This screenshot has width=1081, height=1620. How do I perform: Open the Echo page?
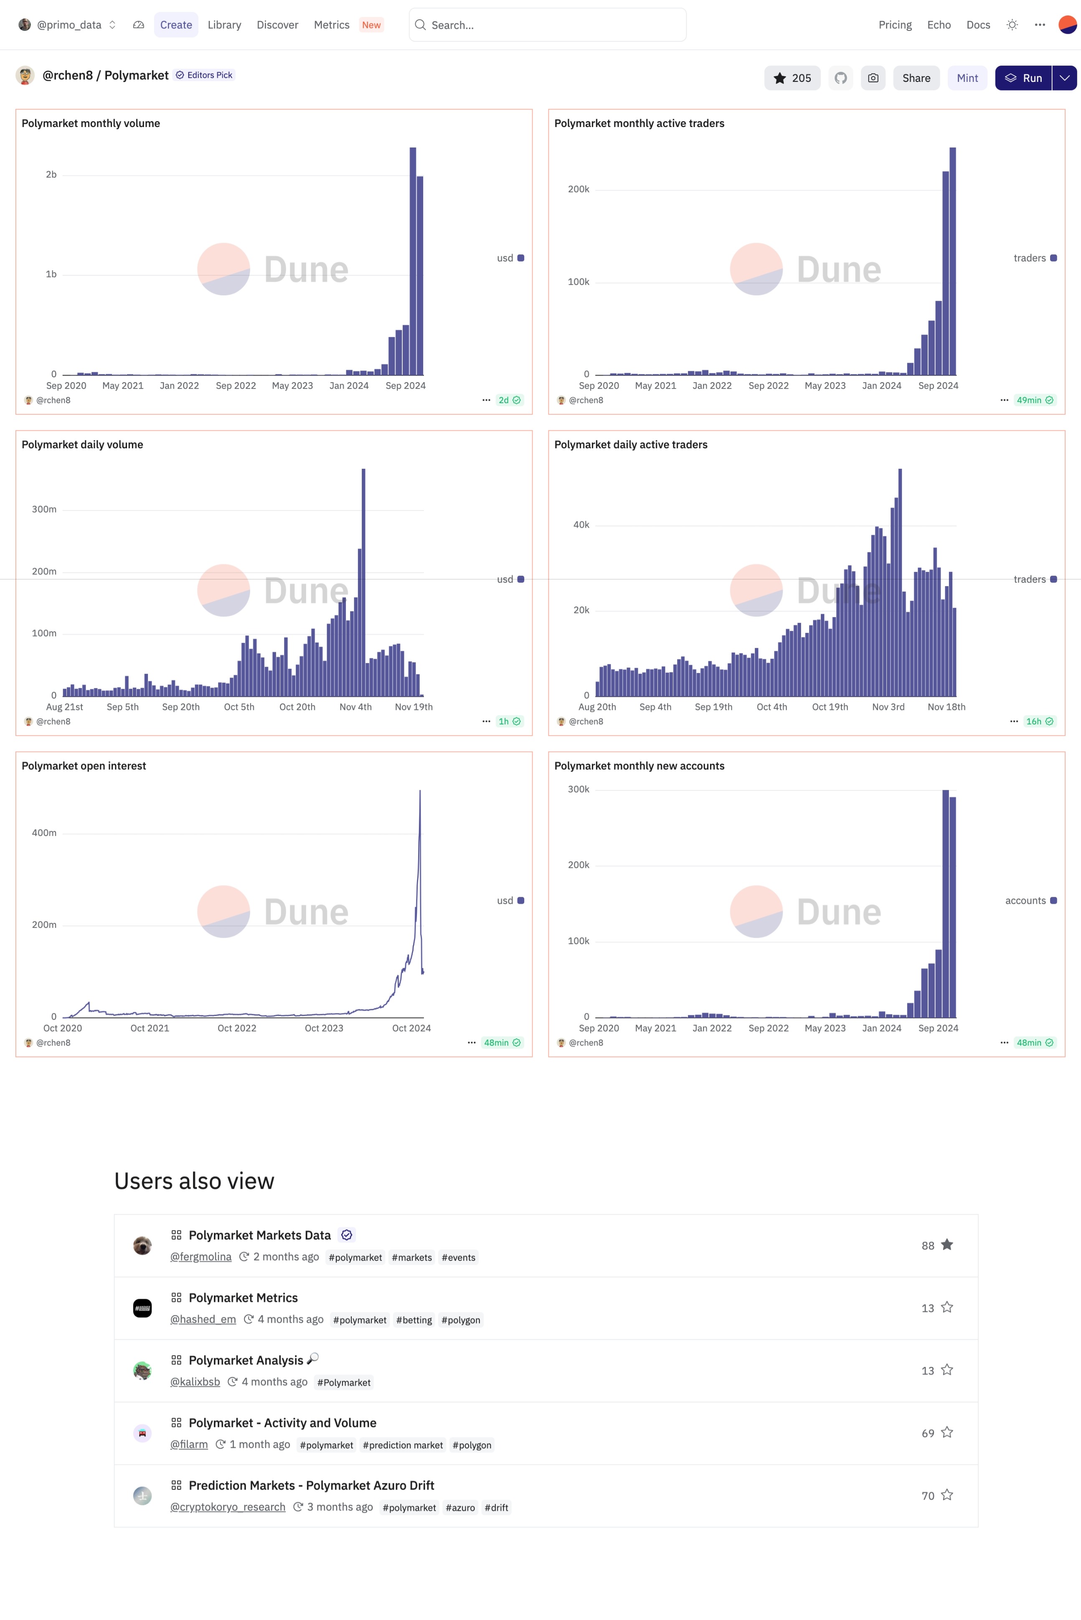[x=939, y=25]
